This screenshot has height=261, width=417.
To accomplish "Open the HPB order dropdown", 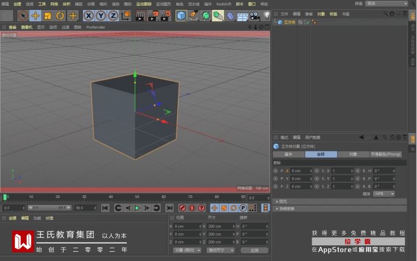I will pos(384,194).
